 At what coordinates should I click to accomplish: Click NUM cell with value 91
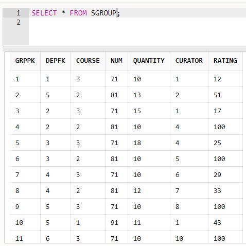tap(116, 222)
